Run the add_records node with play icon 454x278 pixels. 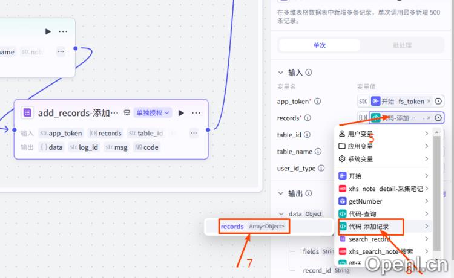[181, 113]
